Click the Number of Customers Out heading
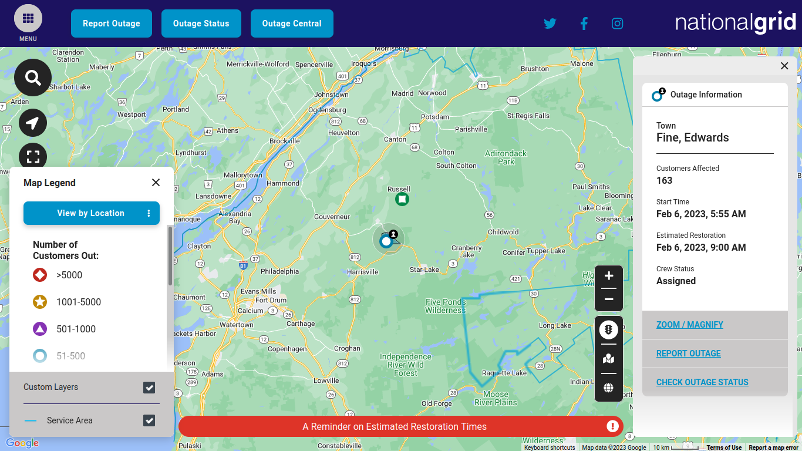This screenshot has width=802, height=451. (x=66, y=250)
